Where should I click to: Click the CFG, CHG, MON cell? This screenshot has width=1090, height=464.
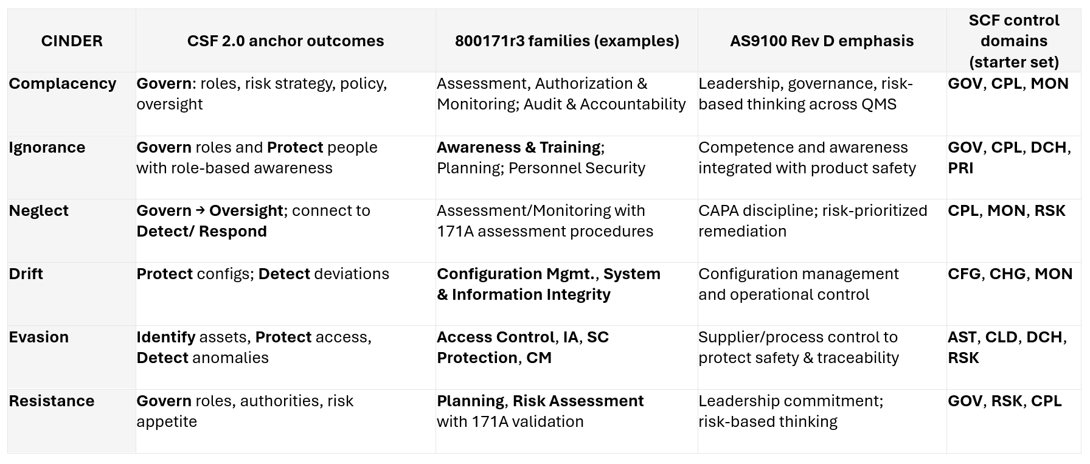pos(1010,274)
